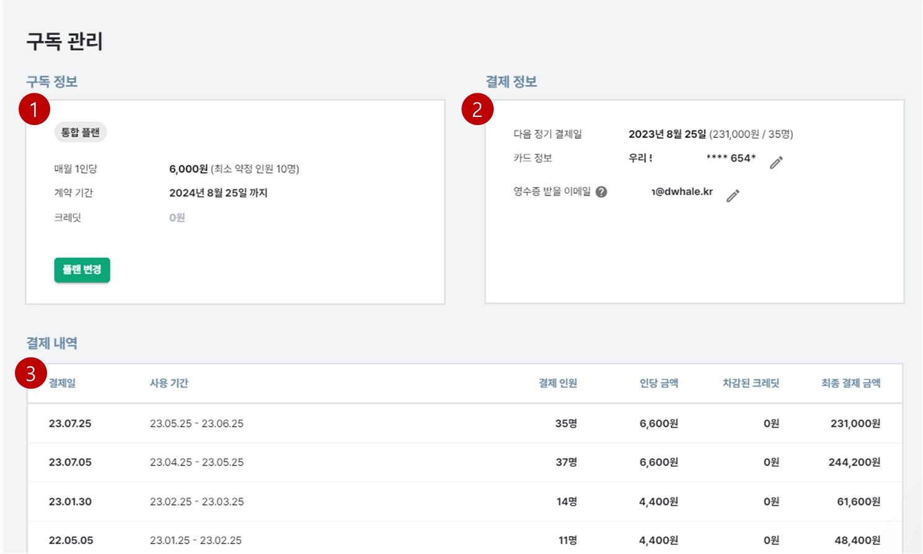Viewport: 923px width, 554px height.
Task: Click the dwhale.kr email address
Action: (x=682, y=192)
